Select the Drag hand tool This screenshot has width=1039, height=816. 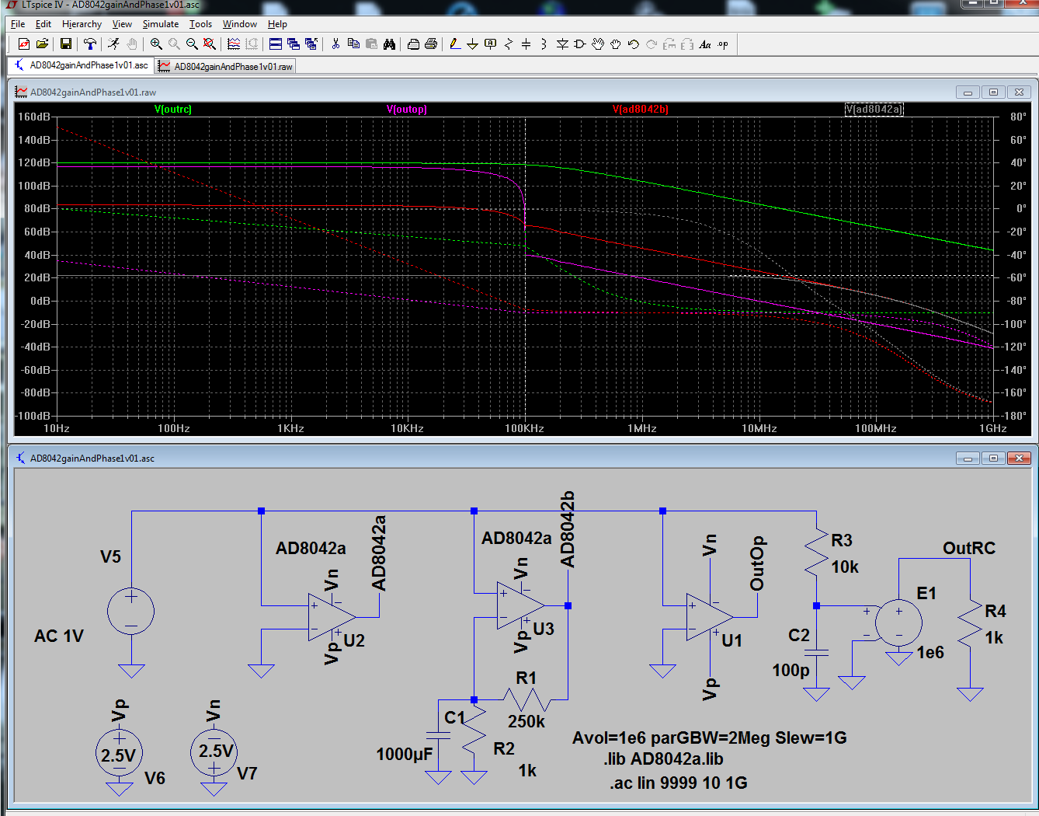point(616,44)
